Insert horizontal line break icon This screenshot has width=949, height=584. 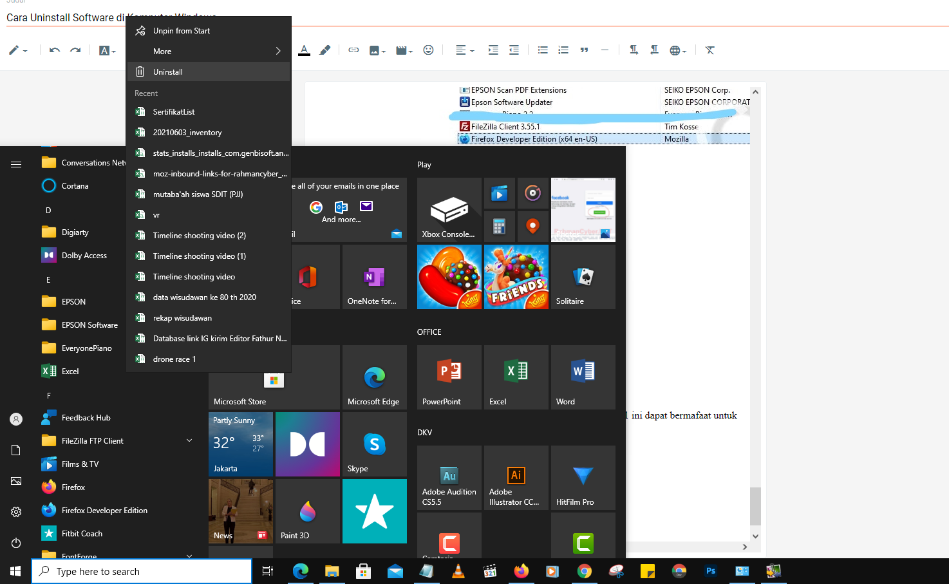click(605, 50)
